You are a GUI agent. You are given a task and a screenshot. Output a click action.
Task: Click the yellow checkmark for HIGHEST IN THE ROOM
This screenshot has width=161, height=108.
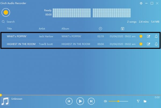click(x=141, y=44)
